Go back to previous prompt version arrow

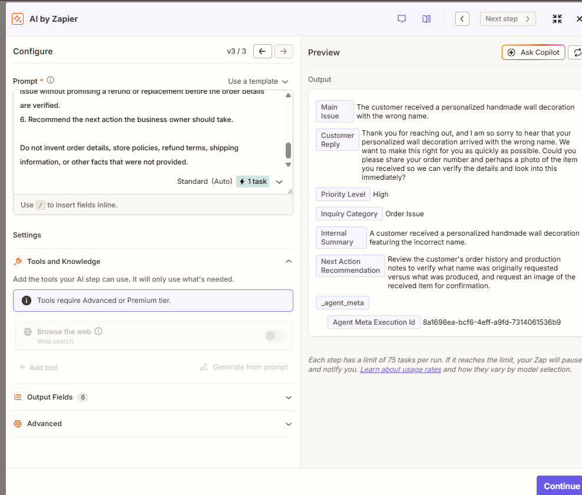point(262,51)
